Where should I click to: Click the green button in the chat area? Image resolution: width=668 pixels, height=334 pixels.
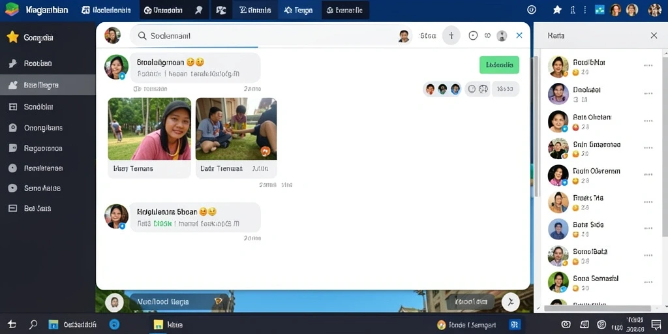click(499, 65)
